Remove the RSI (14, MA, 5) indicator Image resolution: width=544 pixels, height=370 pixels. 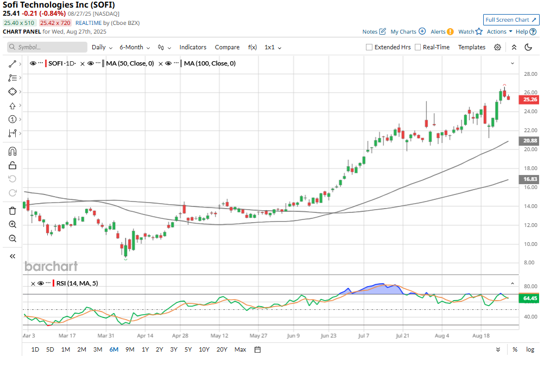33,283
